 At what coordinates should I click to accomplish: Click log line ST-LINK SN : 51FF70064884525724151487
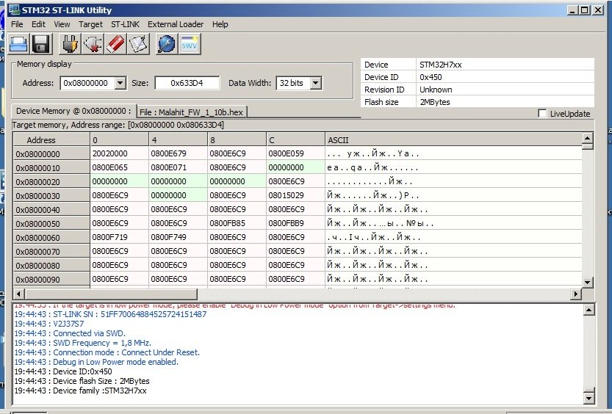point(110,314)
